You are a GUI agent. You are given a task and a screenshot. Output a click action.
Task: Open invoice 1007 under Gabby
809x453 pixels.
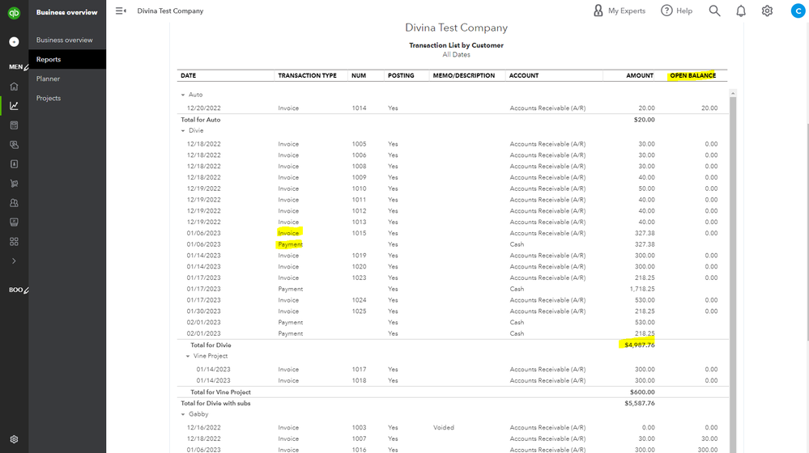pyautogui.click(x=452, y=439)
